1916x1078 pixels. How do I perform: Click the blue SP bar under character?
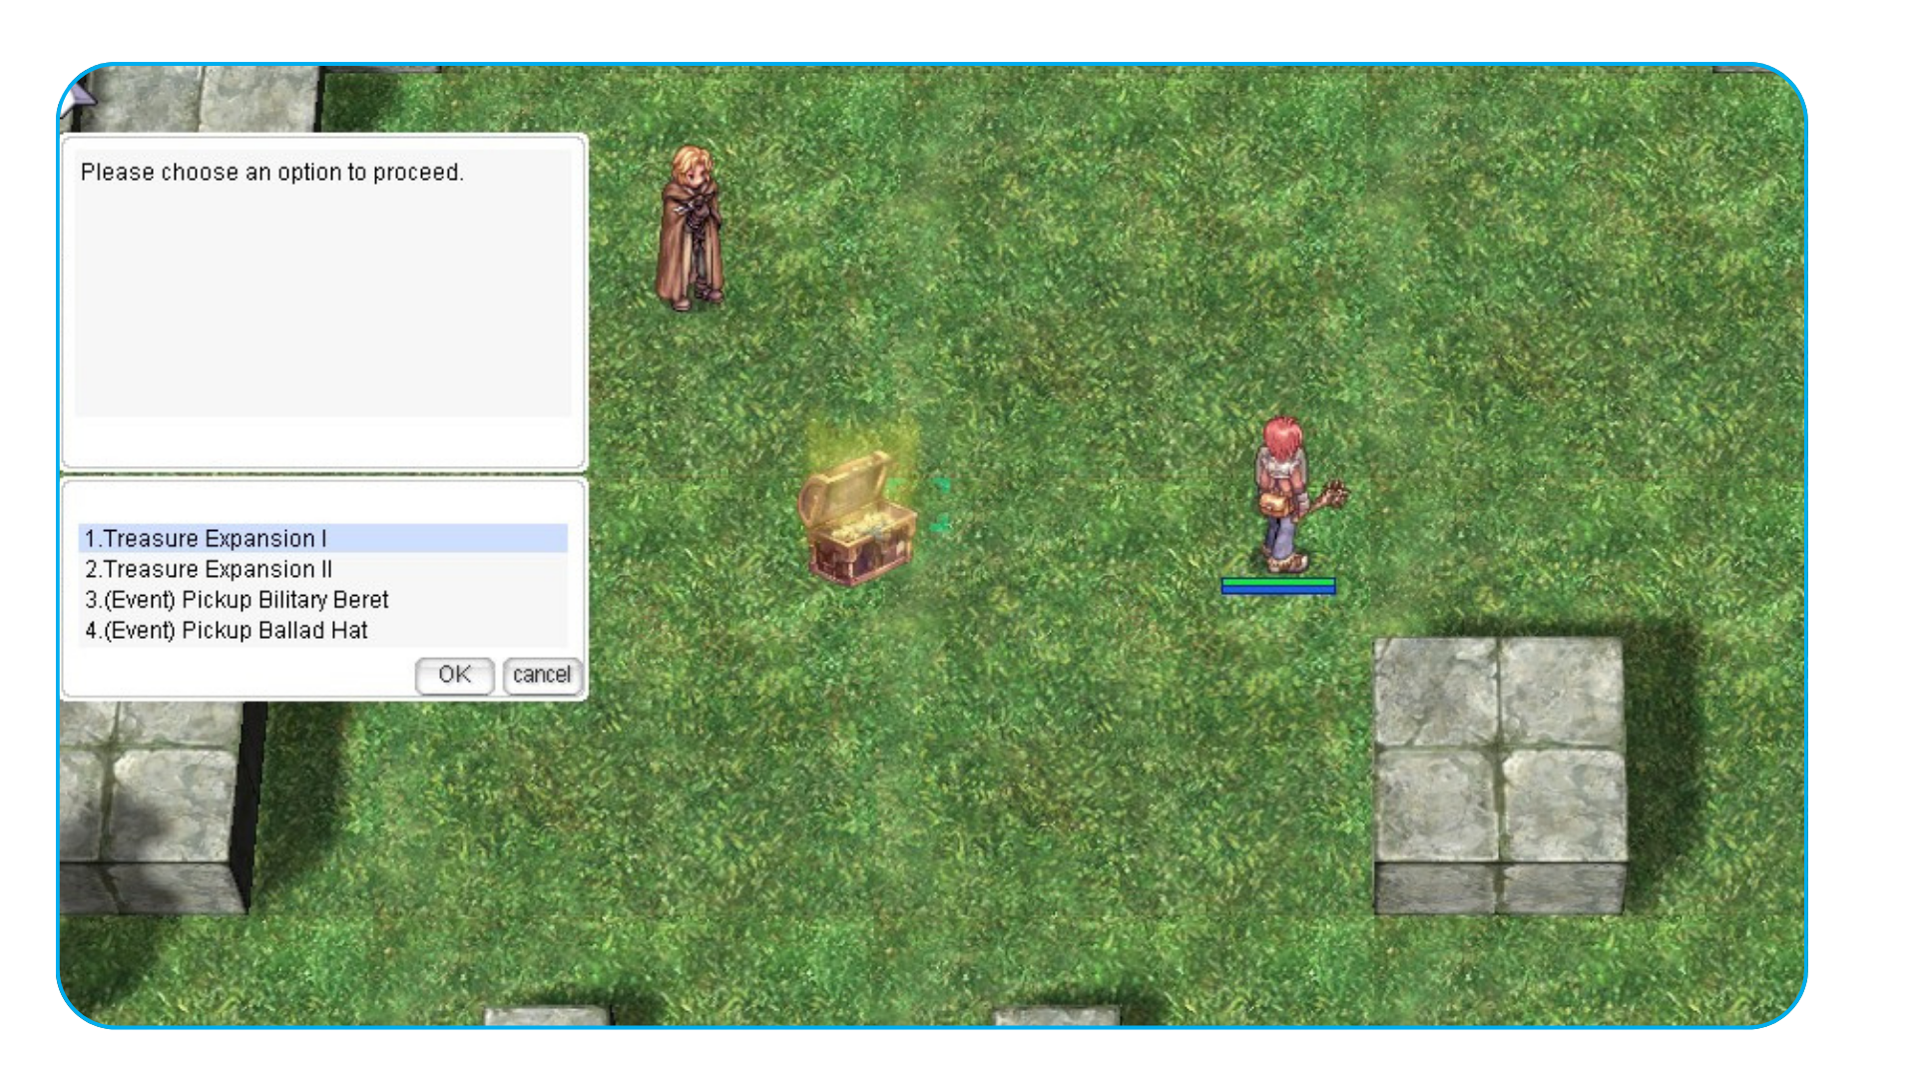tap(1277, 591)
